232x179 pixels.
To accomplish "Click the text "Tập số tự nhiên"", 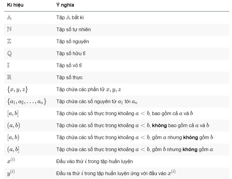I will coord(74,30).
